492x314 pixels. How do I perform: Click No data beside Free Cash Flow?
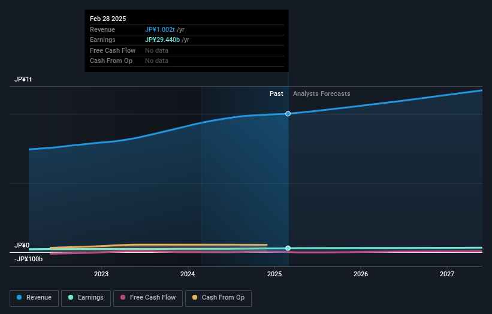(156, 50)
